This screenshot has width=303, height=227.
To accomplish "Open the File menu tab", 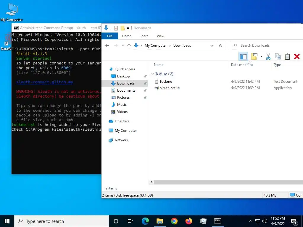I will (x=110, y=36).
